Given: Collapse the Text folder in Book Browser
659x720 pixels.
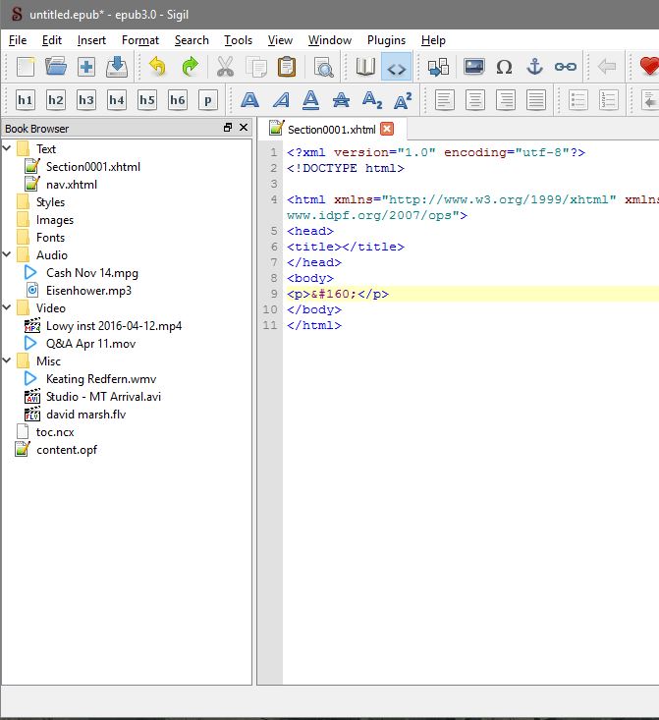Looking at the screenshot, I should tap(8, 149).
